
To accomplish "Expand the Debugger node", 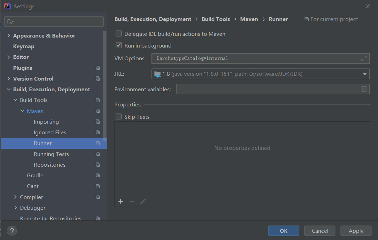I will coord(16,208).
